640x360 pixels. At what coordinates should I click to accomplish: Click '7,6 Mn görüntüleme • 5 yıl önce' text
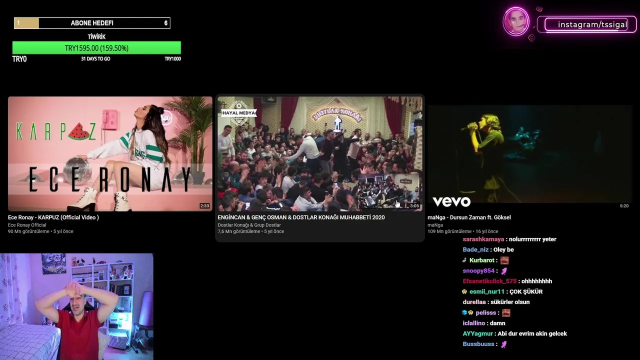point(250,231)
